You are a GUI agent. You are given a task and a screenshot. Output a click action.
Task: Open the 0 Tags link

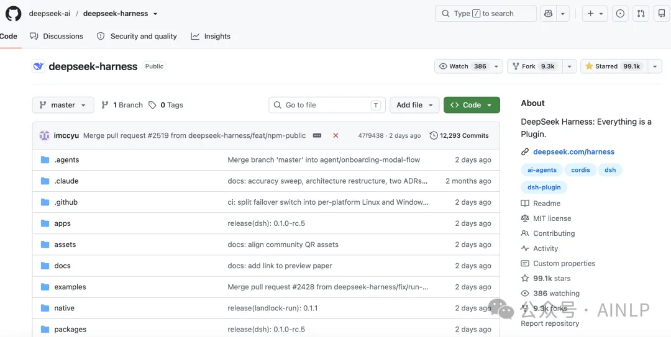166,105
